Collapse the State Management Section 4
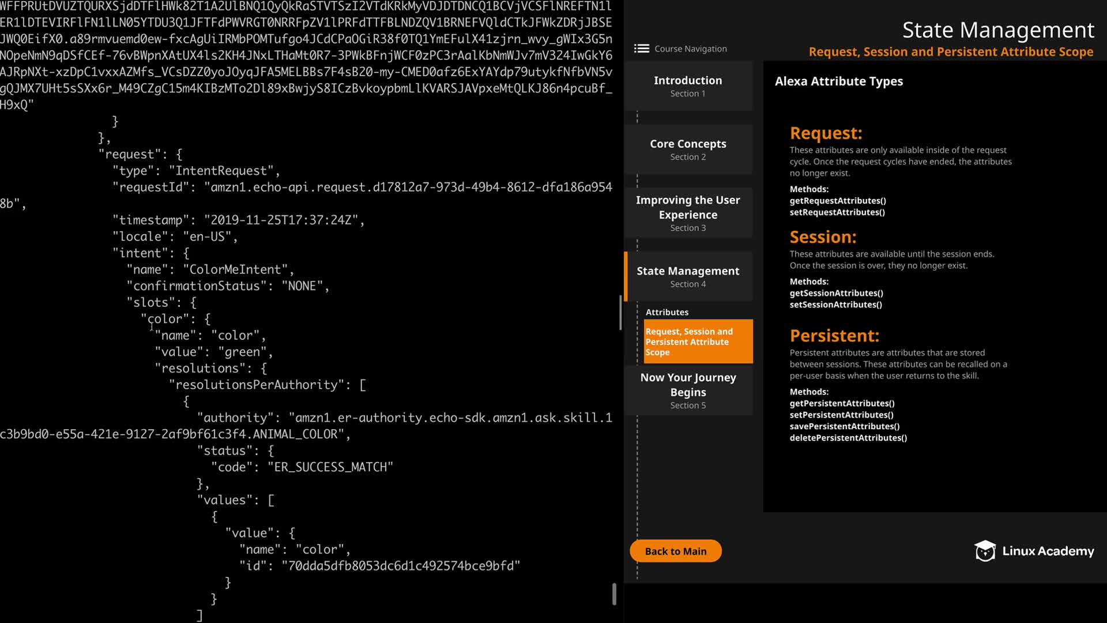The height and width of the screenshot is (623, 1107). (688, 276)
